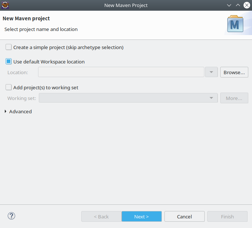Viewport: 252px width, 228px height.
Task: Click the Maven folder wizard icon
Action: click(235, 24)
